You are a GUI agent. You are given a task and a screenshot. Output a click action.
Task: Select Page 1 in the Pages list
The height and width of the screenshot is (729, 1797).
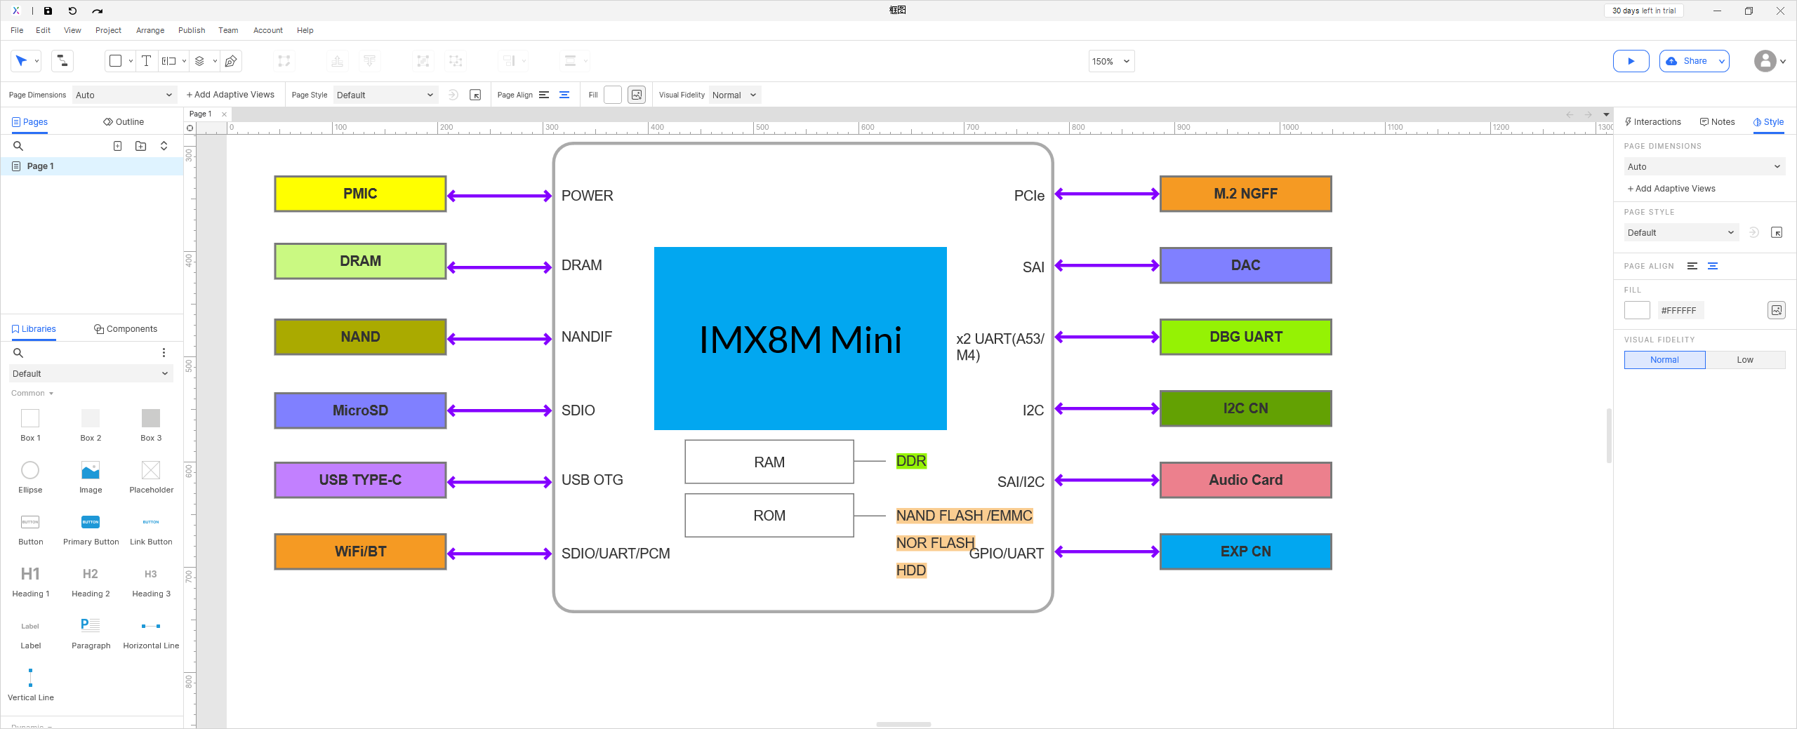point(92,166)
